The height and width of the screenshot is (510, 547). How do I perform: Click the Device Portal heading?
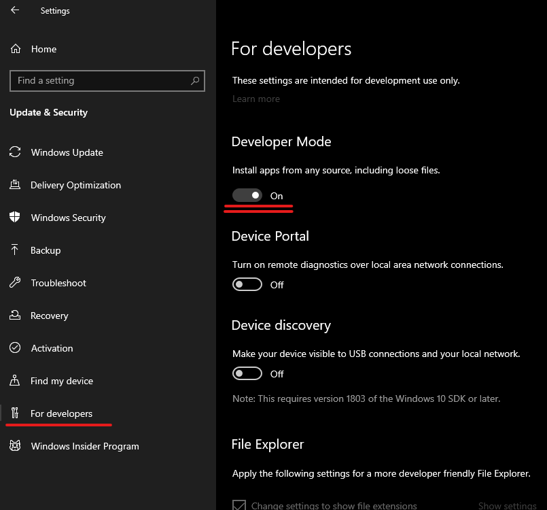(x=270, y=236)
